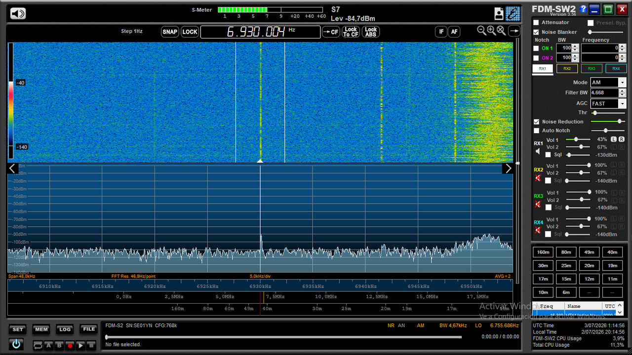Adjust the Noise Reduction level slider

pos(607,121)
